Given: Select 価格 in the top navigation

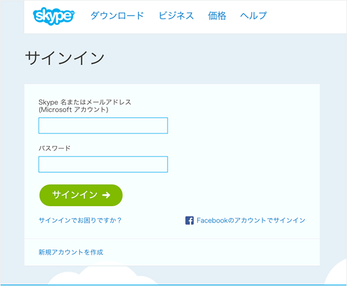Looking at the screenshot, I should [217, 16].
